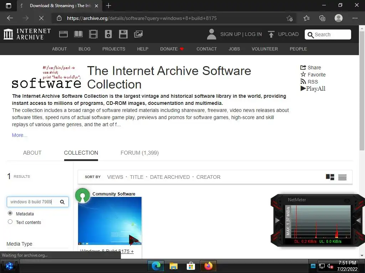The image size is (365, 273).
Task: Sort results by VIEWS
Action: pyautogui.click(x=115, y=177)
